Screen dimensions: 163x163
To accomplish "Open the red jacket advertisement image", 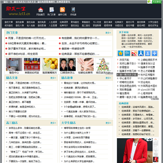I will pyautogui.click(x=134, y=150).
